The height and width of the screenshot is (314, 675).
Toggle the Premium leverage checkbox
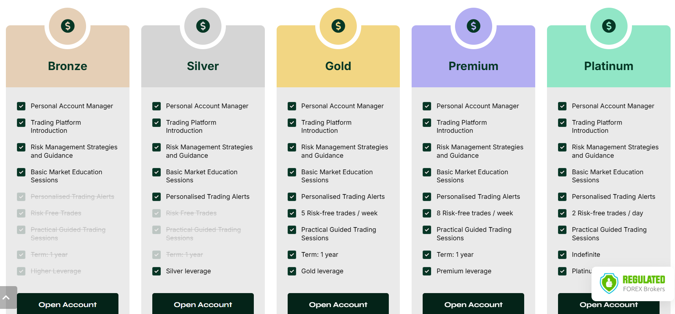pyautogui.click(x=427, y=271)
